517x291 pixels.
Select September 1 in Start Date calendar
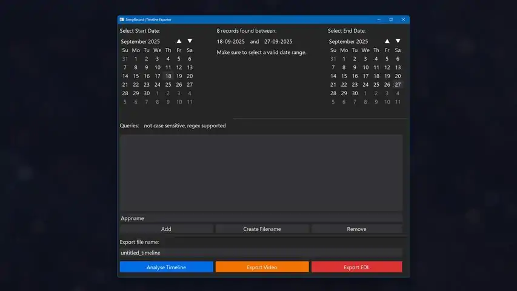[x=136, y=59]
